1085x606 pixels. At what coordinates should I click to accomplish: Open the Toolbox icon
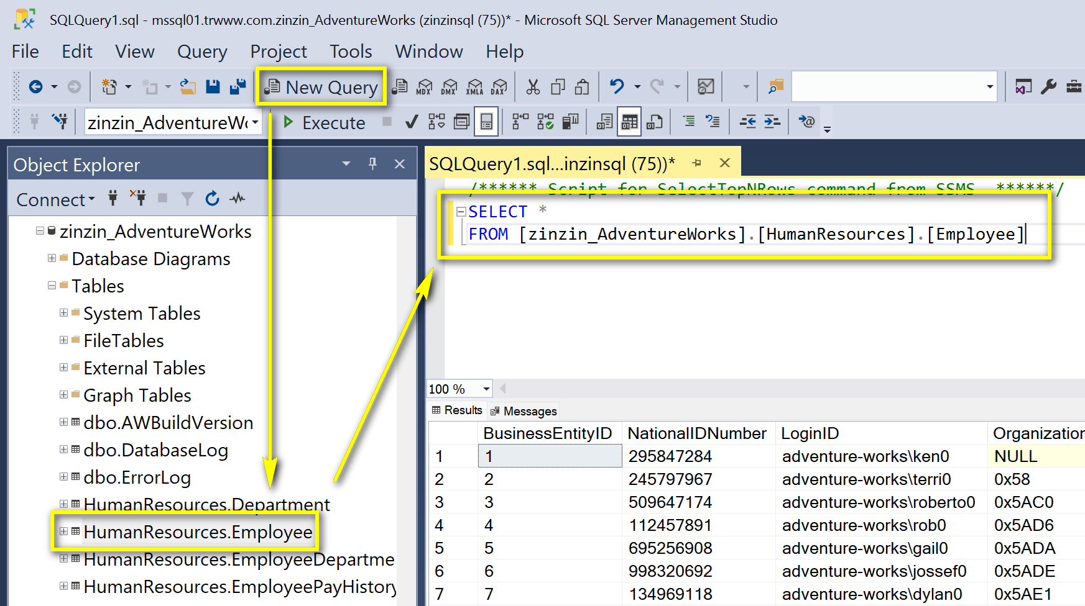(x=1074, y=86)
